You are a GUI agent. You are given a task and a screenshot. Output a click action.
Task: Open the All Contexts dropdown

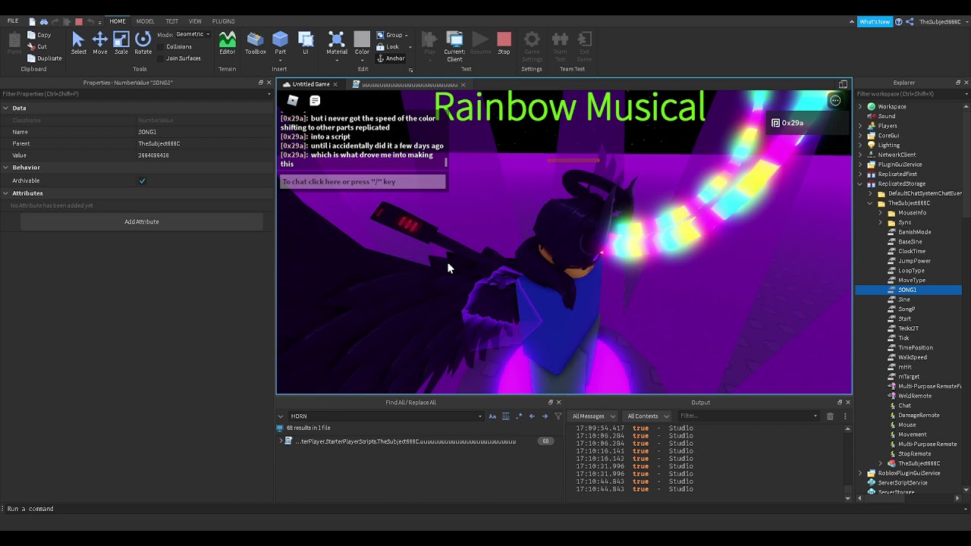pyautogui.click(x=646, y=416)
